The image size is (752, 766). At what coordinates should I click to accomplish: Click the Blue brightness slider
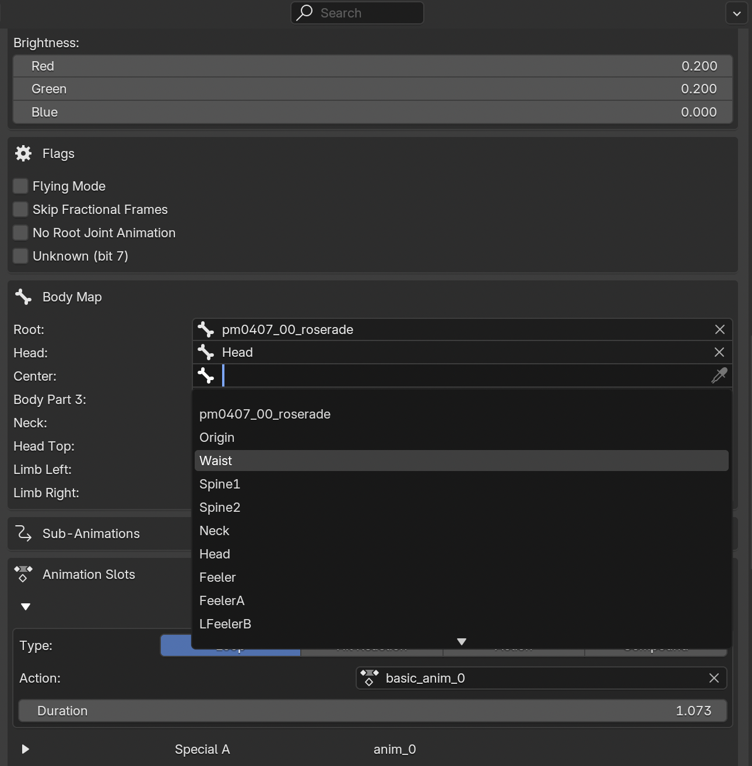point(373,112)
